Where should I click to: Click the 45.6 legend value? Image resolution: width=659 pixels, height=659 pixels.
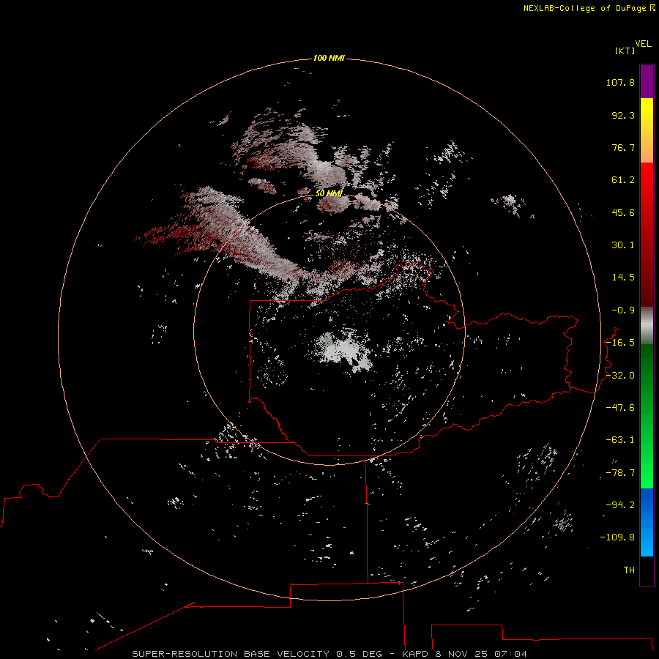[623, 212]
